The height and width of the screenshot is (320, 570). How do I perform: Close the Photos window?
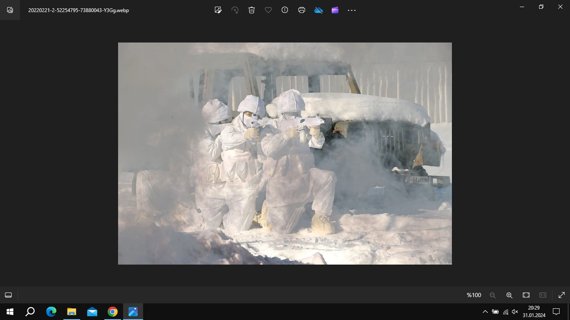pos(560,7)
